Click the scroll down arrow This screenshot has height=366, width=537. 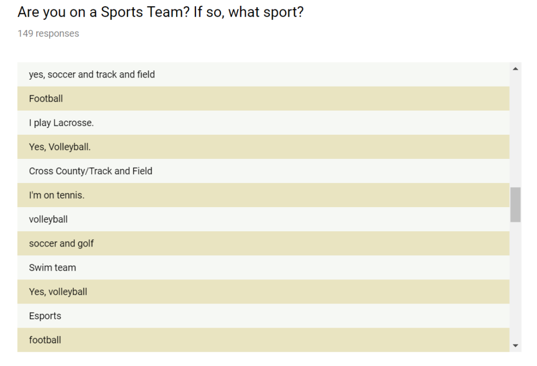point(515,346)
